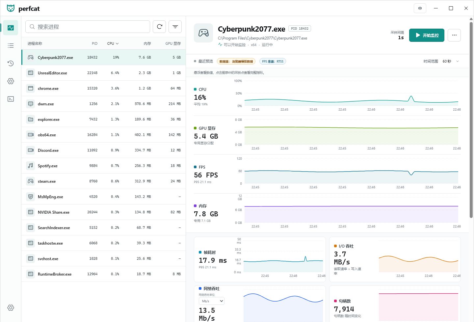Viewport: 474px width, 322px height.
Task: Click the purple 内存 legend color square
Action: pyautogui.click(x=195, y=206)
